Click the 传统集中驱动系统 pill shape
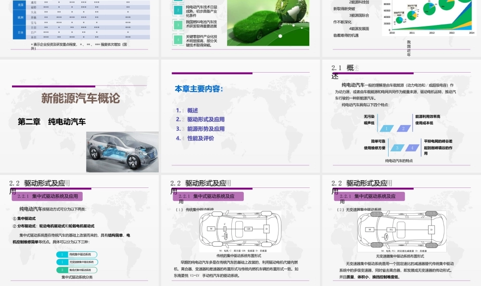Image resolution: width=481 pixels, height=286 pixels. point(76,254)
